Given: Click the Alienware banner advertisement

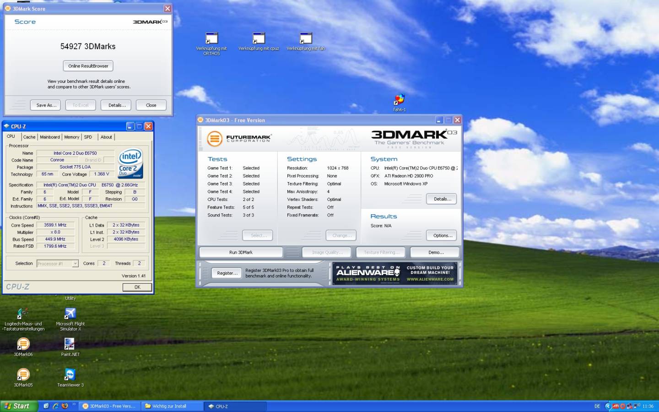Looking at the screenshot, I should 395,273.
